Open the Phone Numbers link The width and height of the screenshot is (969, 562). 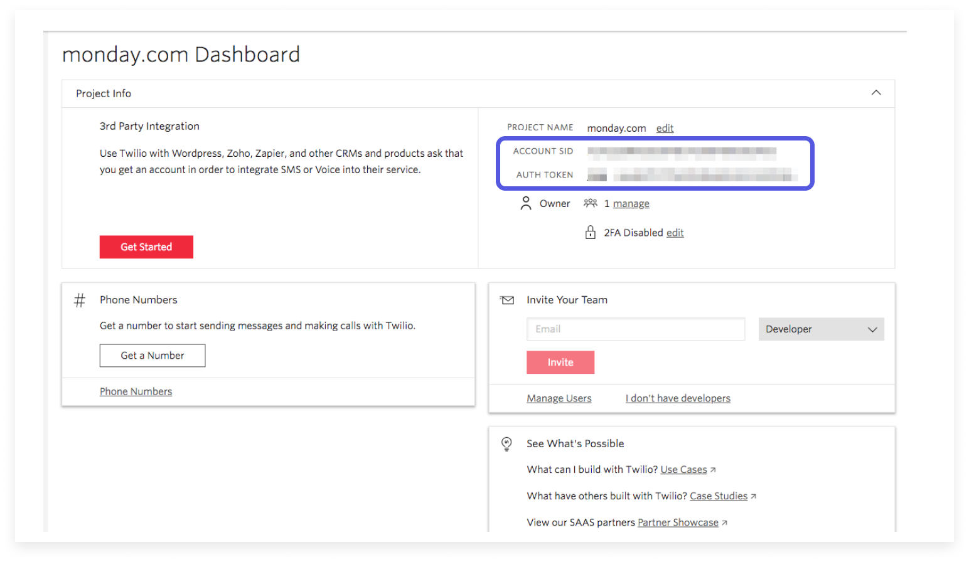(x=136, y=391)
